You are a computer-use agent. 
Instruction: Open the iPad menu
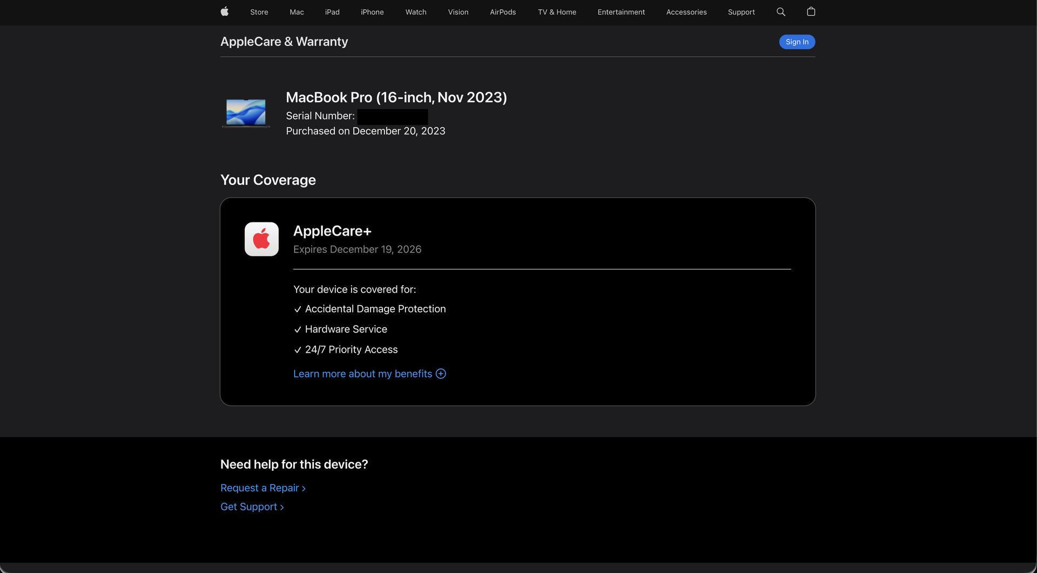[332, 12]
